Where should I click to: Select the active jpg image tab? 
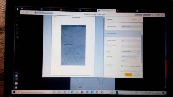pos(106,11)
